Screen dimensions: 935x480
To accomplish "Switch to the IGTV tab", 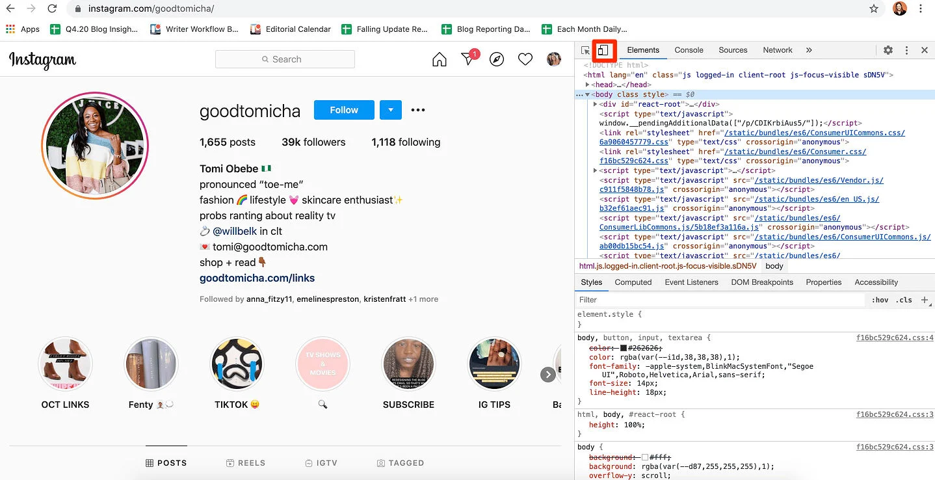I will click(321, 463).
